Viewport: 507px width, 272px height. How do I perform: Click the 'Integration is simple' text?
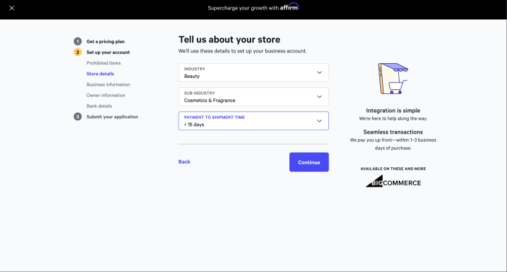click(393, 111)
